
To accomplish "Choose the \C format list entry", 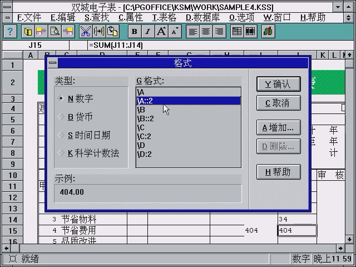I will click(x=189, y=127).
